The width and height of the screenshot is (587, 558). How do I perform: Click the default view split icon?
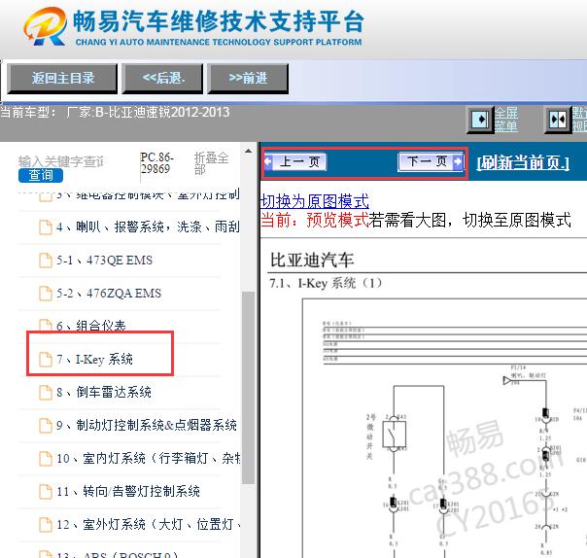point(558,120)
